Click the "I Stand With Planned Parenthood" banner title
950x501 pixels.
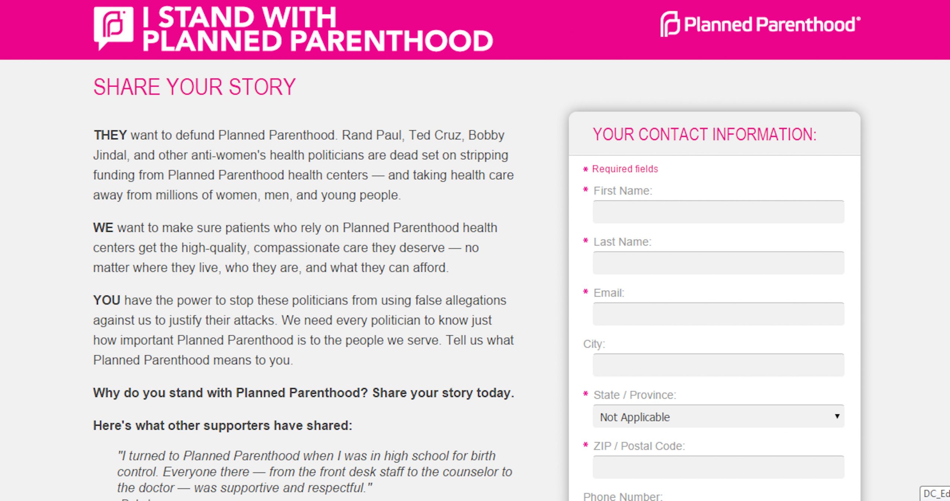point(317,29)
